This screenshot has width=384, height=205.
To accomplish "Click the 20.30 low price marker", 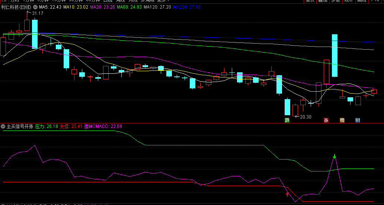I will (305, 117).
